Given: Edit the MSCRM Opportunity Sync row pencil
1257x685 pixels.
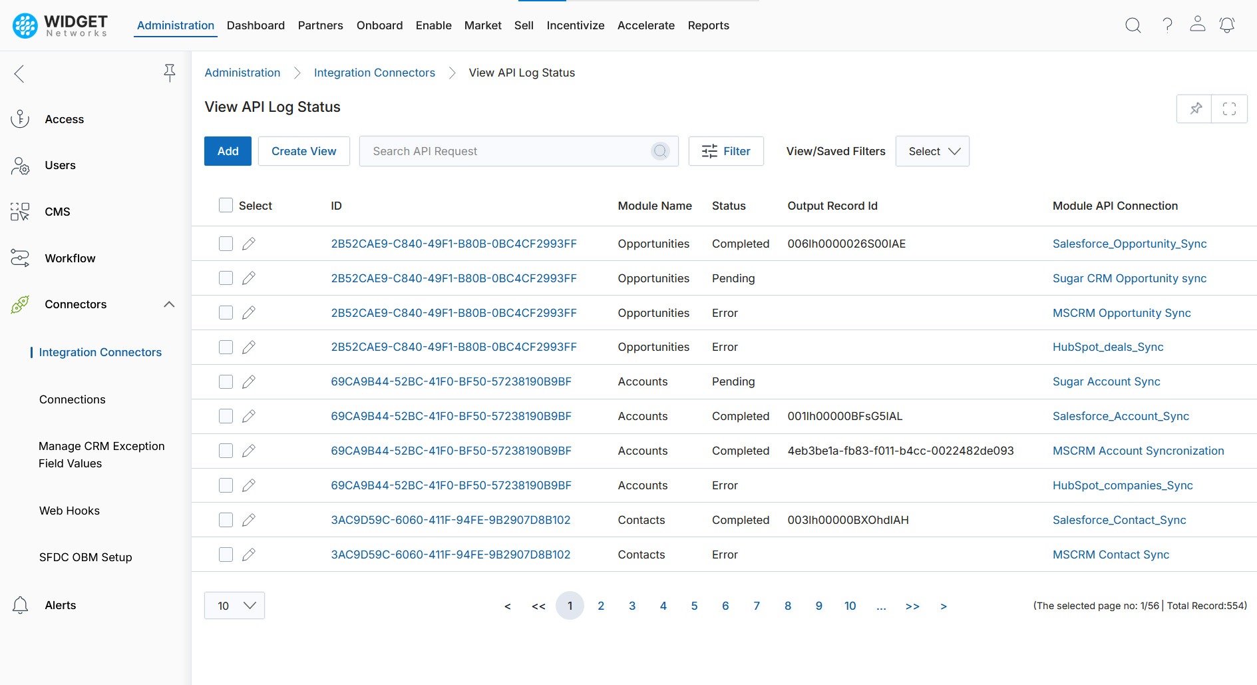Looking at the screenshot, I should (249, 313).
